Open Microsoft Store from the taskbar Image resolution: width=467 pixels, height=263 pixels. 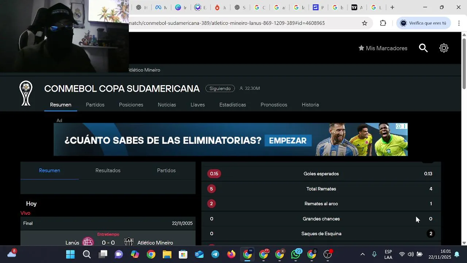click(183, 254)
